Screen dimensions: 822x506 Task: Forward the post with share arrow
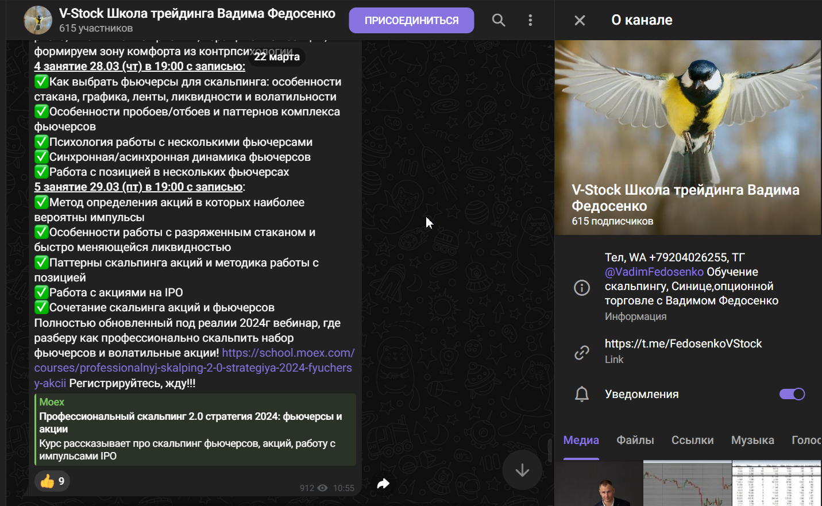pyautogui.click(x=383, y=484)
